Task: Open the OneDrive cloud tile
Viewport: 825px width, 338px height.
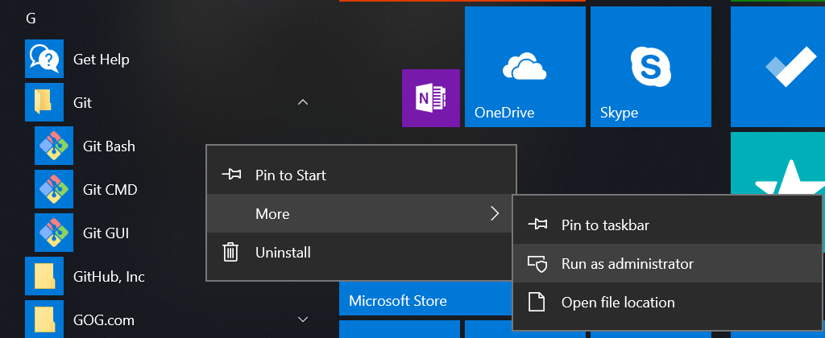Action: coord(524,67)
